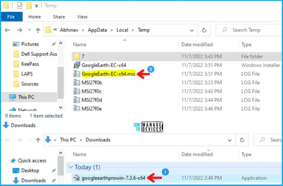Open address history dropdown in Downloads window

(x=230, y=140)
